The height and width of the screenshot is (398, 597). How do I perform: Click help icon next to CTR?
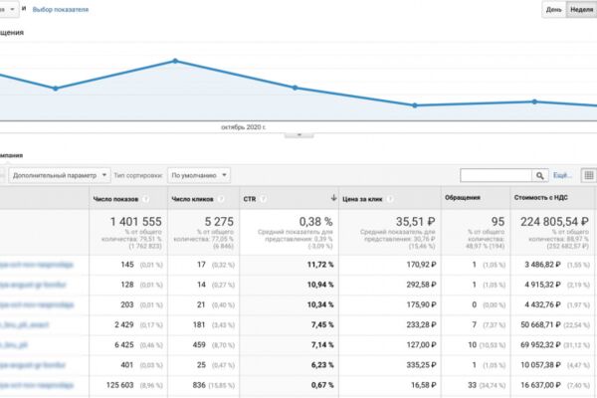pos(263,199)
